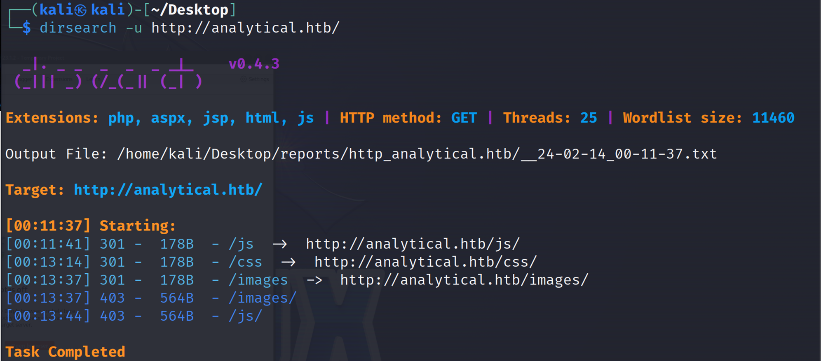This screenshot has width=821, height=361.
Task: Click redirect URL http://analytical.htb/js/
Action: pos(413,244)
